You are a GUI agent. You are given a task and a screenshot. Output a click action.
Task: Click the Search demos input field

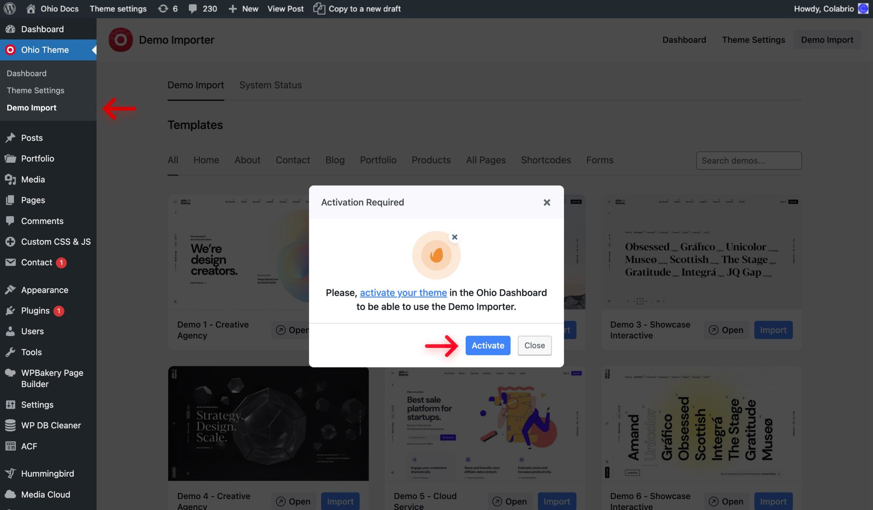(x=749, y=161)
